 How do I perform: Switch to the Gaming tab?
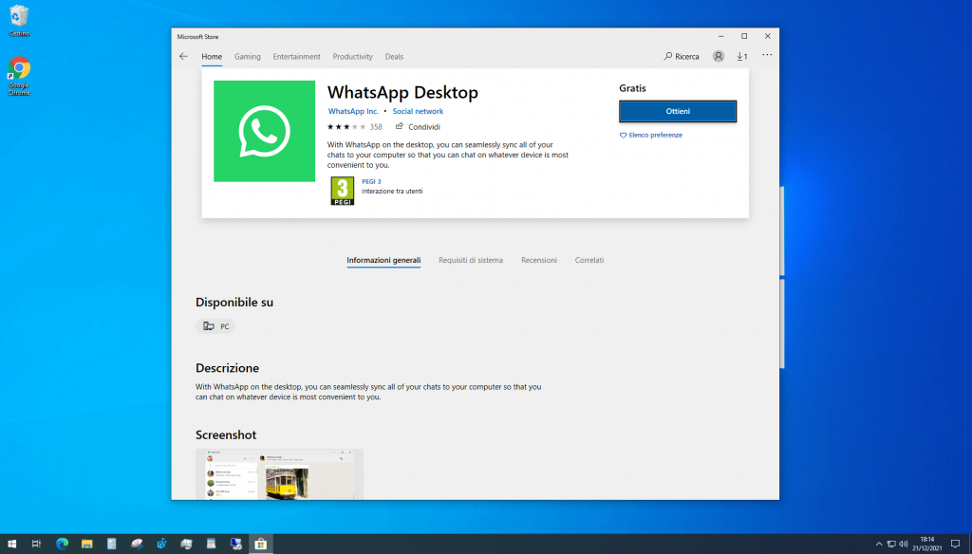pos(247,57)
